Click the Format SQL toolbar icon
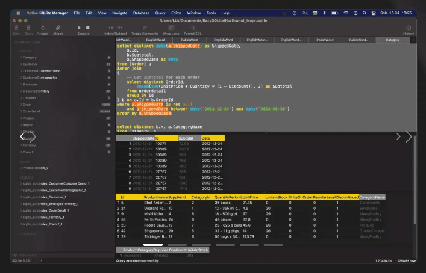Screen dimensions: 426x273 pyautogui.click(x=193, y=28)
